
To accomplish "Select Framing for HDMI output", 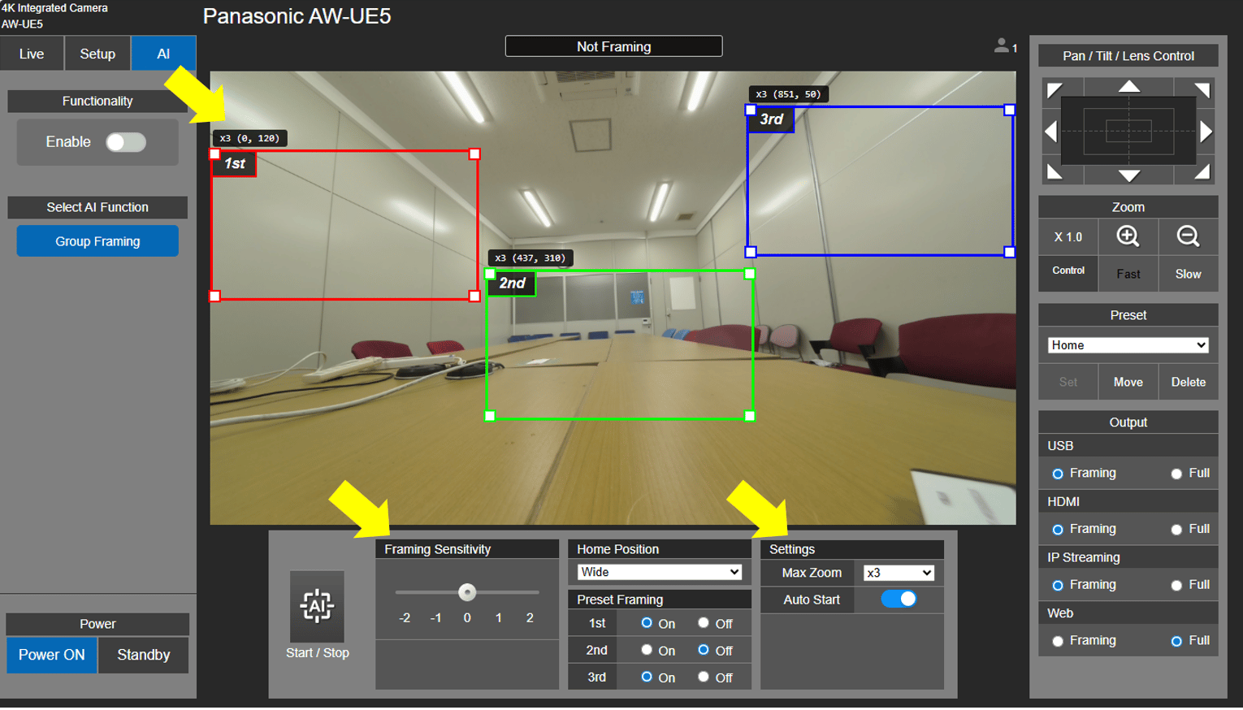I will [1058, 530].
